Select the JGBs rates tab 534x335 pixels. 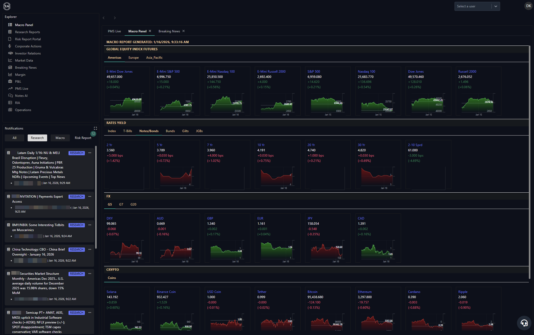coord(199,131)
